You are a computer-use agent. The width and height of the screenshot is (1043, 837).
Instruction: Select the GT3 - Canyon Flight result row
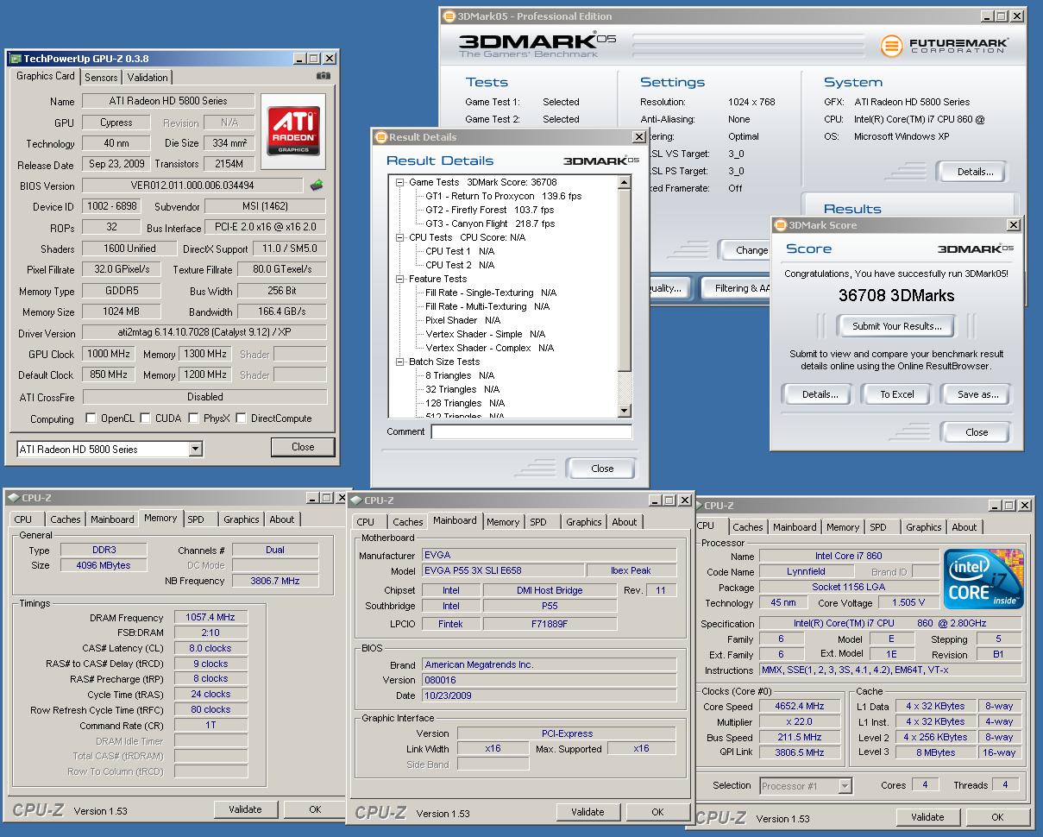click(x=490, y=223)
